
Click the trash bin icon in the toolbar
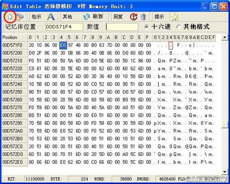click(143, 17)
